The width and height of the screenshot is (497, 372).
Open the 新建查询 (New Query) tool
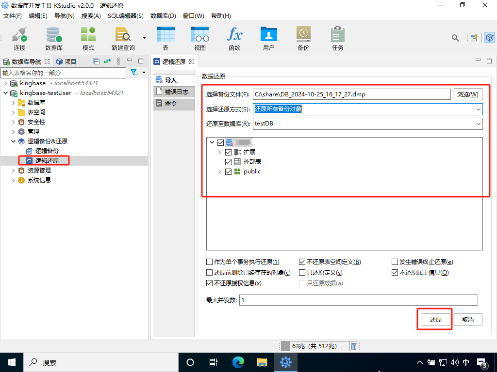pyautogui.click(x=123, y=35)
